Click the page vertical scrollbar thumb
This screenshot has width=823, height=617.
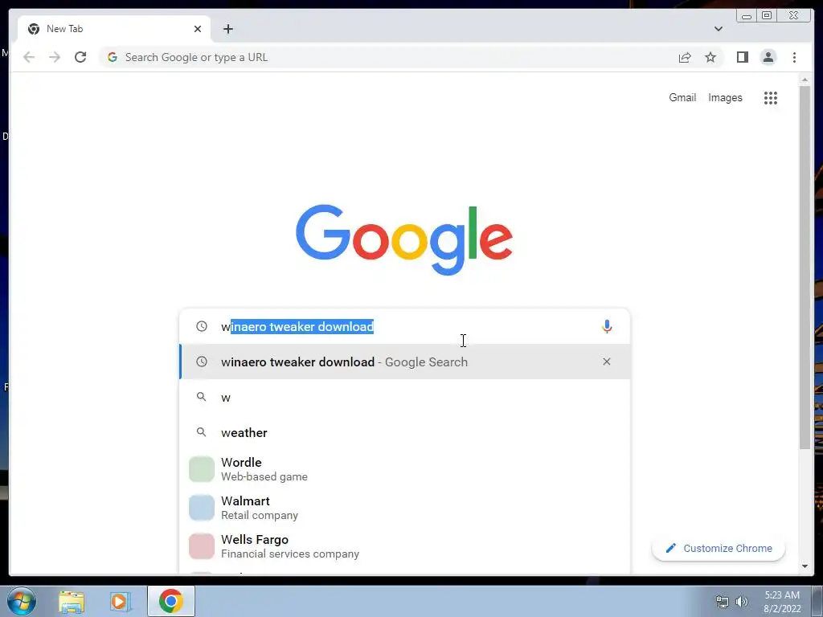pos(805,268)
